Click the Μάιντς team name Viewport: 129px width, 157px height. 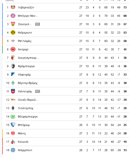pos(22,133)
